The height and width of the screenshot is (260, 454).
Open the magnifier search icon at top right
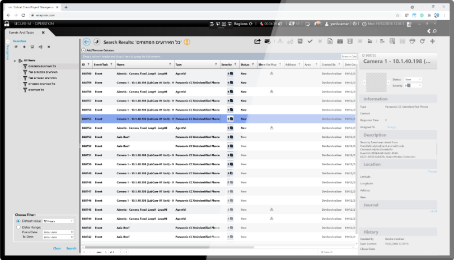pyautogui.click(x=434, y=31)
